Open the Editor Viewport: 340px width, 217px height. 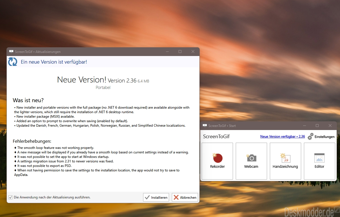coord(319,161)
